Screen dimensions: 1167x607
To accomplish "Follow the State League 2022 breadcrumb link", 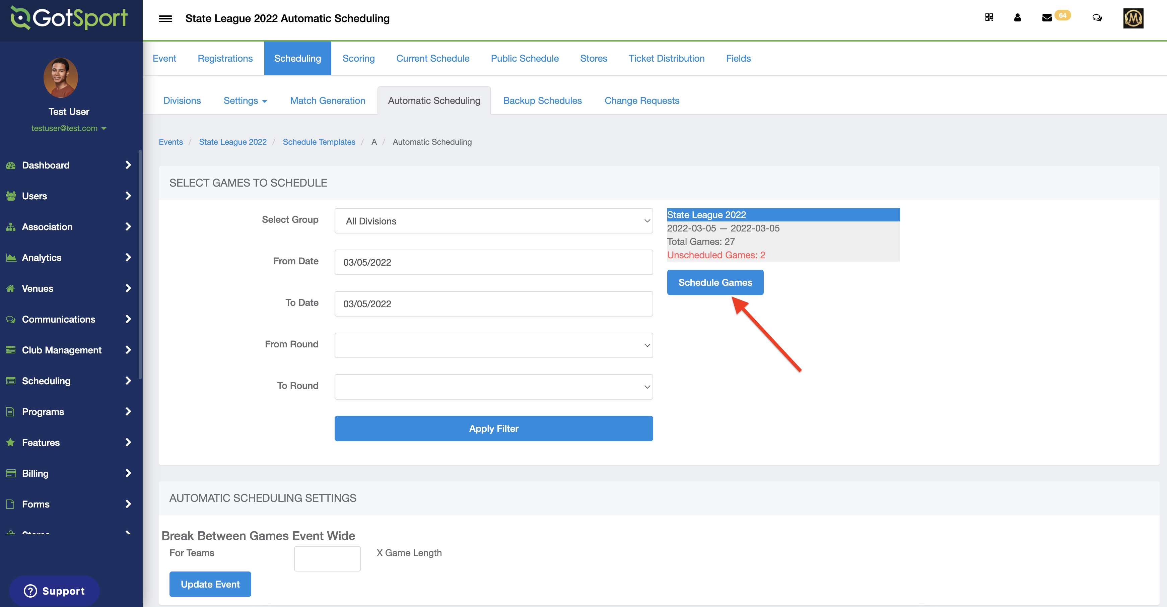I will (233, 142).
